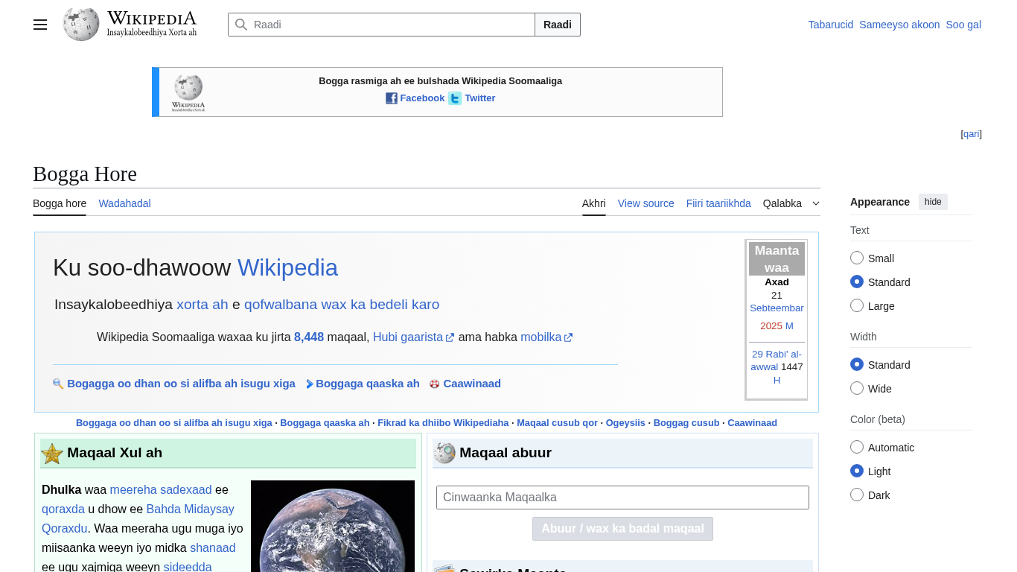Viewport: 1017px width, 572px height.
Task: Click the arrow icon before Boggaga qaaska ah
Action: coord(310,384)
